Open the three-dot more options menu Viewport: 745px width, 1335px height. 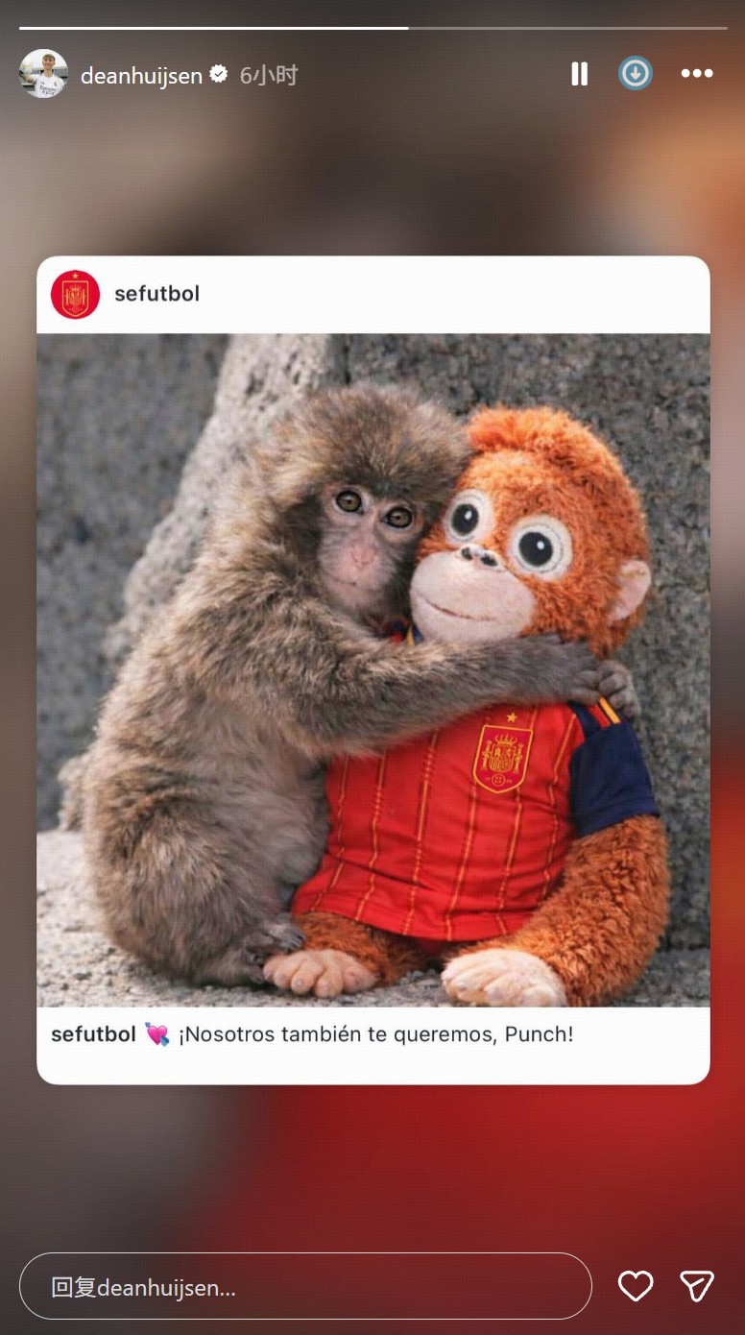click(x=697, y=74)
